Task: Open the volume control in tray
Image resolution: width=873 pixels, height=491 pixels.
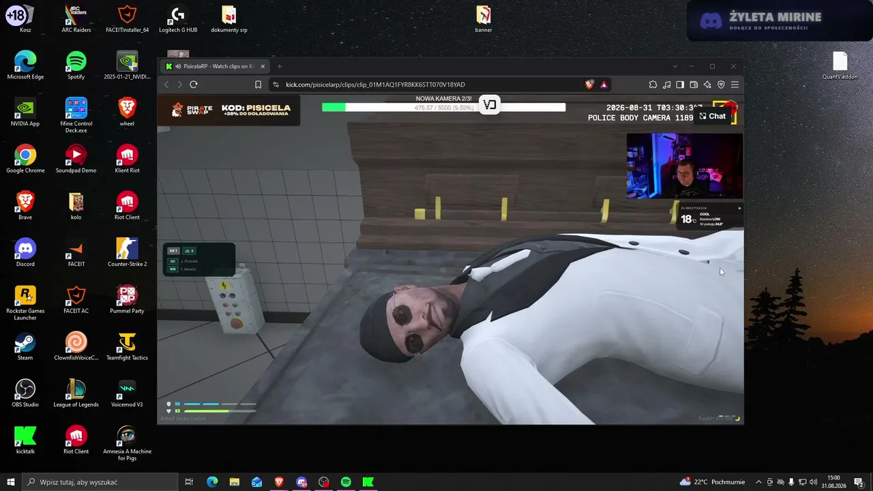Action: pos(814,482)
